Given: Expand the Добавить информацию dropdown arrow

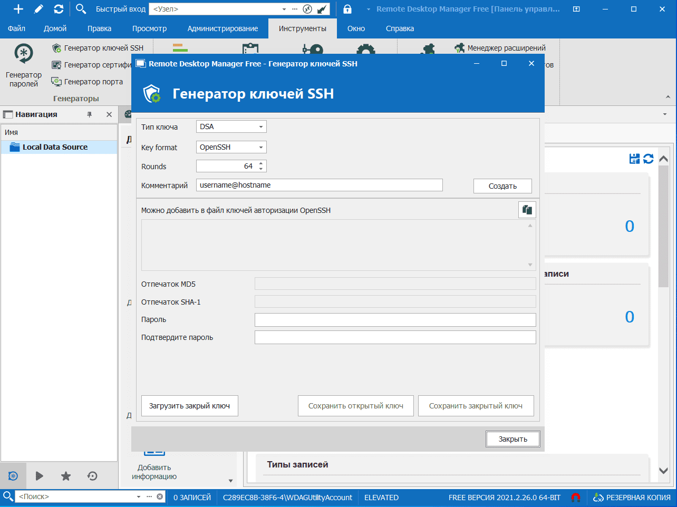Looking at the screenshot, I should (x=230, y=481).
